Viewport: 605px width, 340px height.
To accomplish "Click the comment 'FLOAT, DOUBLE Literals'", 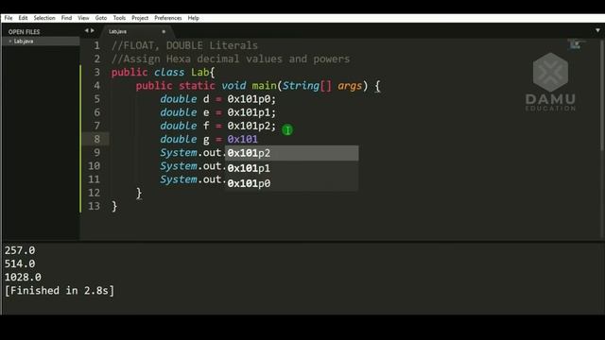I will click(184, 45).
